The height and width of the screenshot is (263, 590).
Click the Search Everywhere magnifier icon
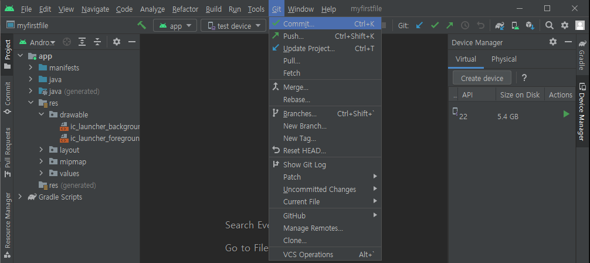click(x=550, y=26)
